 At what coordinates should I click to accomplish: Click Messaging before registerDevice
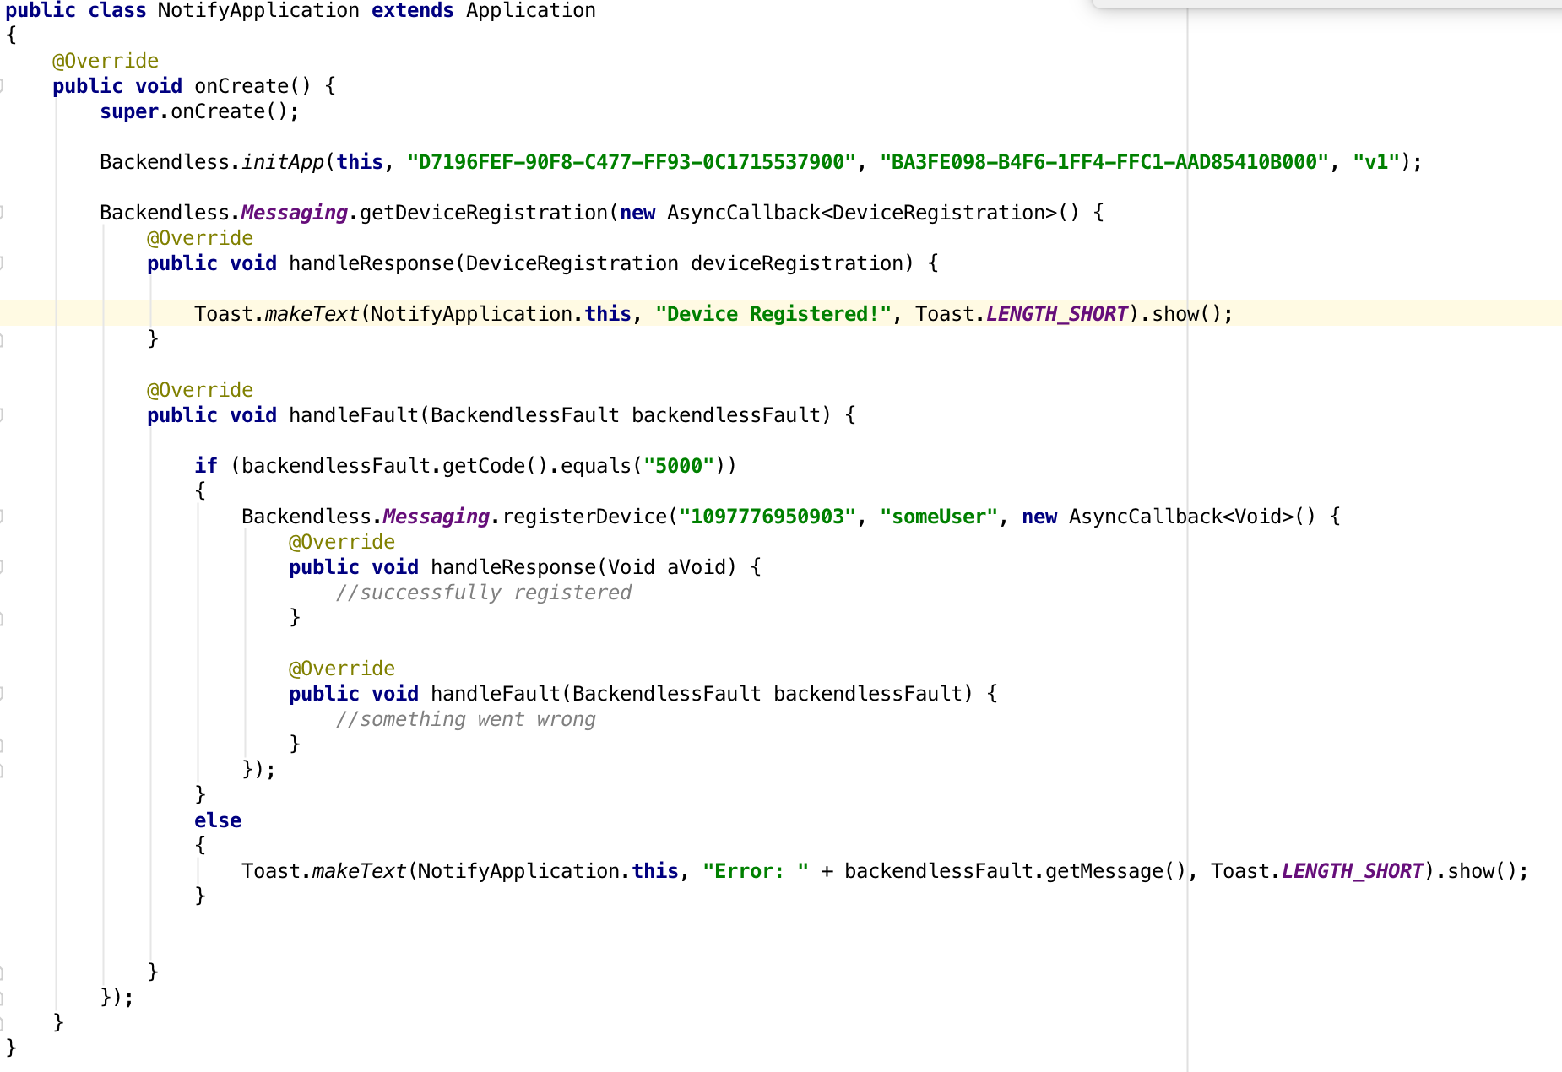pyautogui.click(x=437, y=517)
